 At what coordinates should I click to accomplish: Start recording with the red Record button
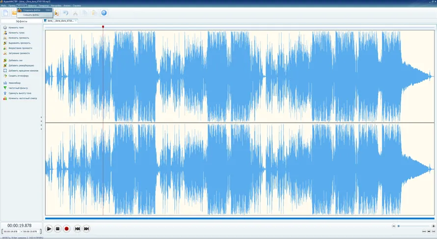click(66, 229)
